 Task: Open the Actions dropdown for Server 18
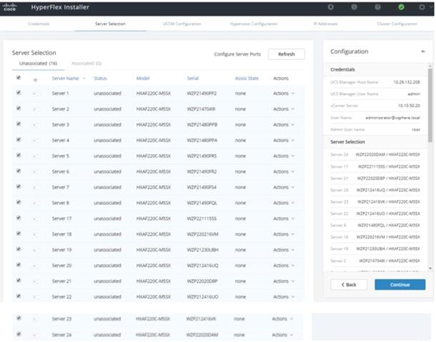point(284,234)
